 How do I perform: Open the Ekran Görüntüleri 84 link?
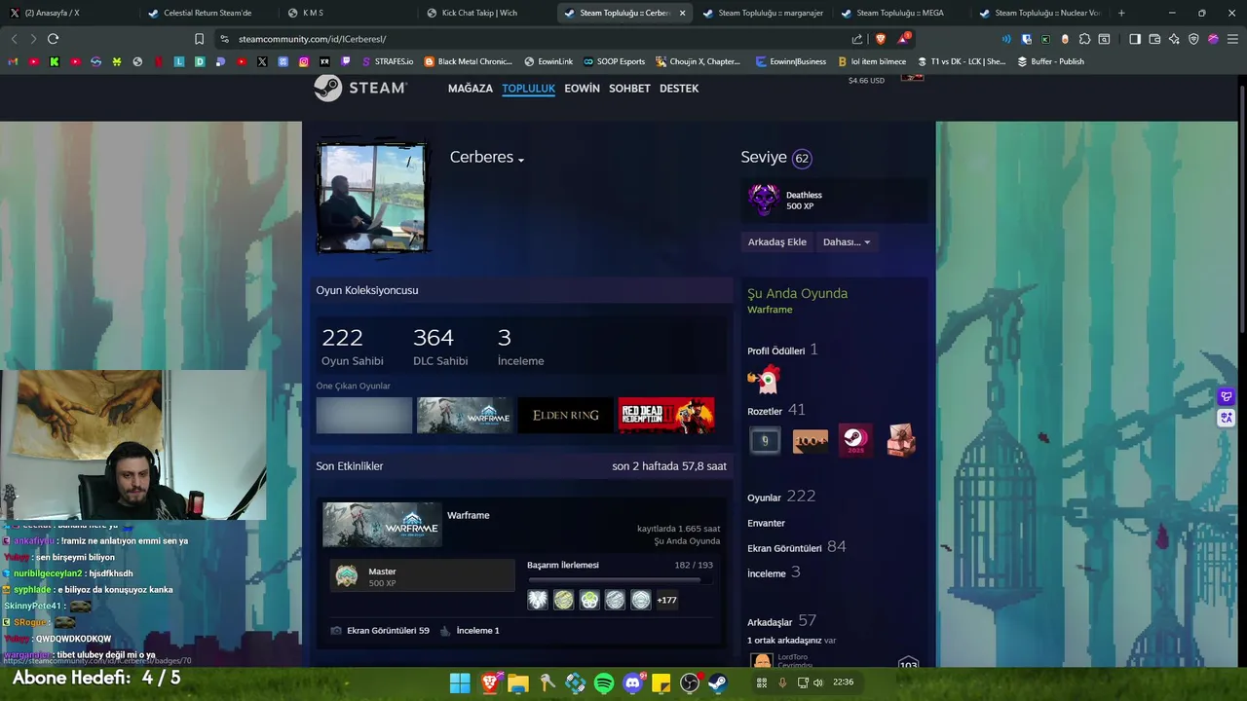796,547
